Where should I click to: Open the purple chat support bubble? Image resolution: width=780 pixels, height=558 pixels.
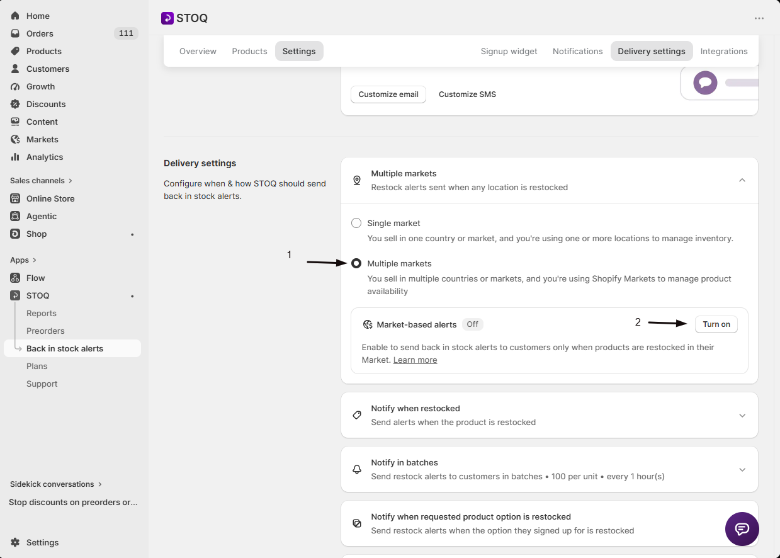pyautogui.click(x=742, y=529)
